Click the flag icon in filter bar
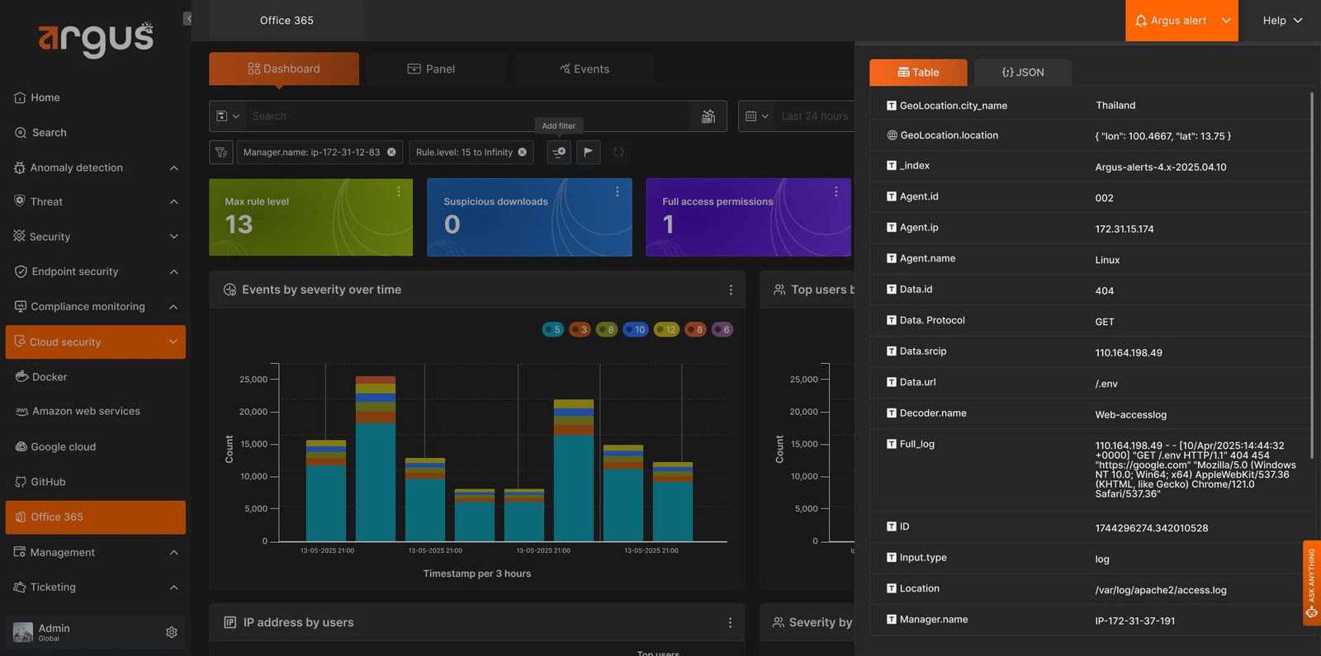The image size is (1321, 656). pos(588,152)
